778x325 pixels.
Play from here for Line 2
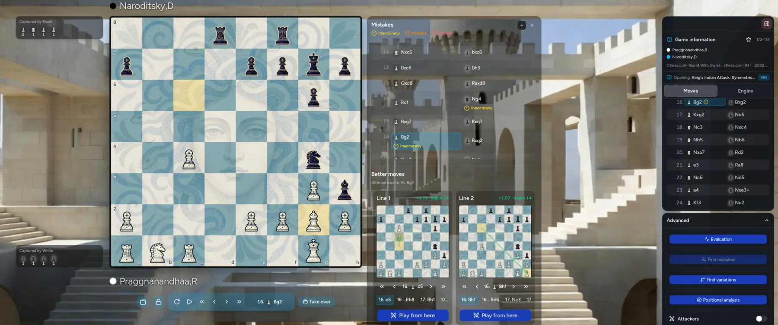click(495, 316)
